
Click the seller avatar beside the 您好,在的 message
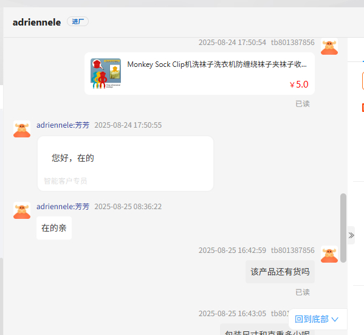(x=22, y=129)
